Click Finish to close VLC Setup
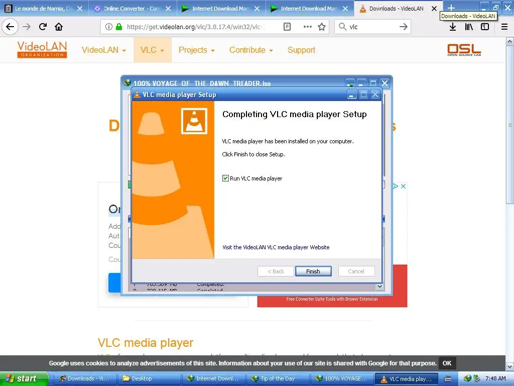Screen dimensions: 514x386 pyautogui.click(x=313, y=271)
